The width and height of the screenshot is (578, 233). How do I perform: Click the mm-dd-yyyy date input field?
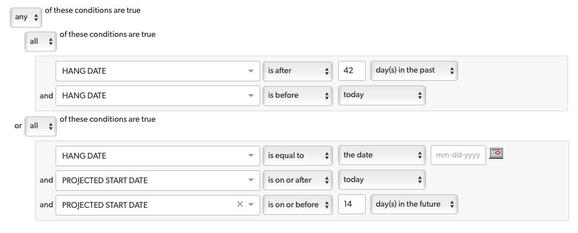coord(458,155)
